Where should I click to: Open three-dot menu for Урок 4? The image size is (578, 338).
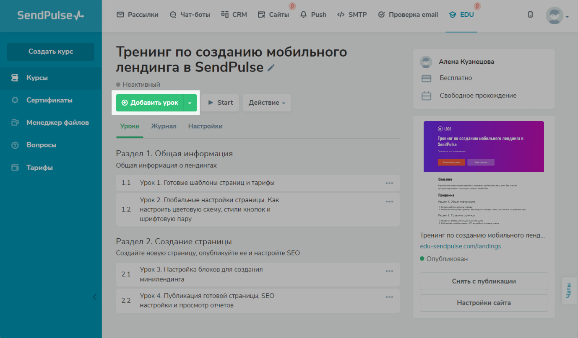click(x=389, y=297)
